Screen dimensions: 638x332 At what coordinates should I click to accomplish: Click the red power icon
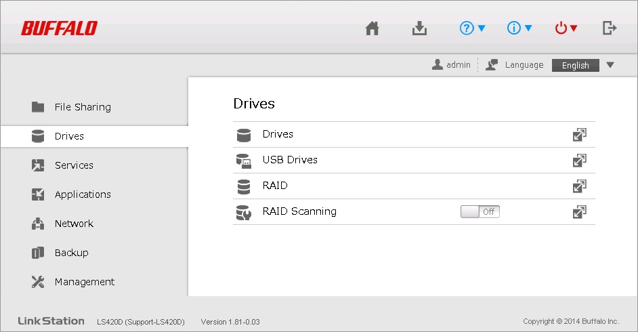[561, 28]
